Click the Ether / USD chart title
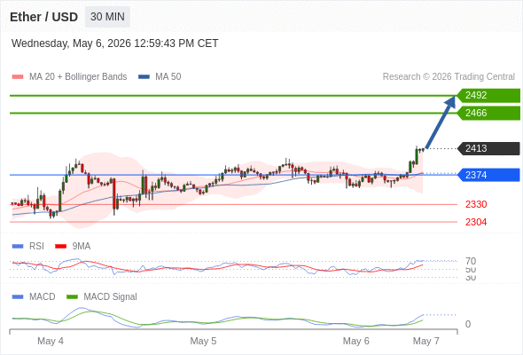The height and width of the screenshot is (355, 523). coord(43,17)
